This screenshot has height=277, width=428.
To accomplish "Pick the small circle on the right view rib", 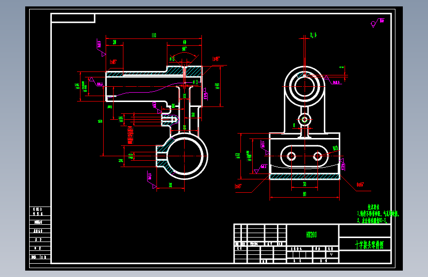I will [x=305, y=119].
